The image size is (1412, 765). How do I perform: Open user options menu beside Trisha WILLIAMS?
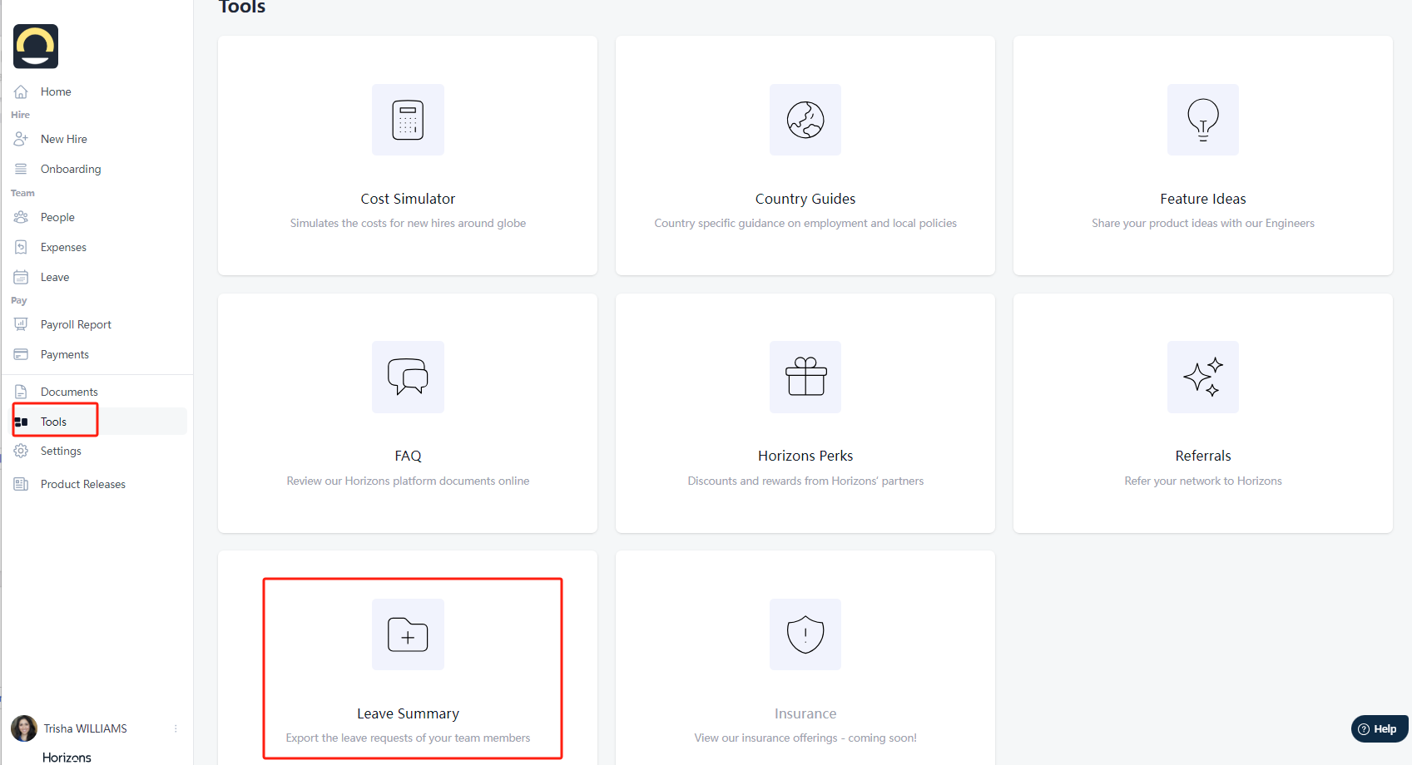[176, 728]
